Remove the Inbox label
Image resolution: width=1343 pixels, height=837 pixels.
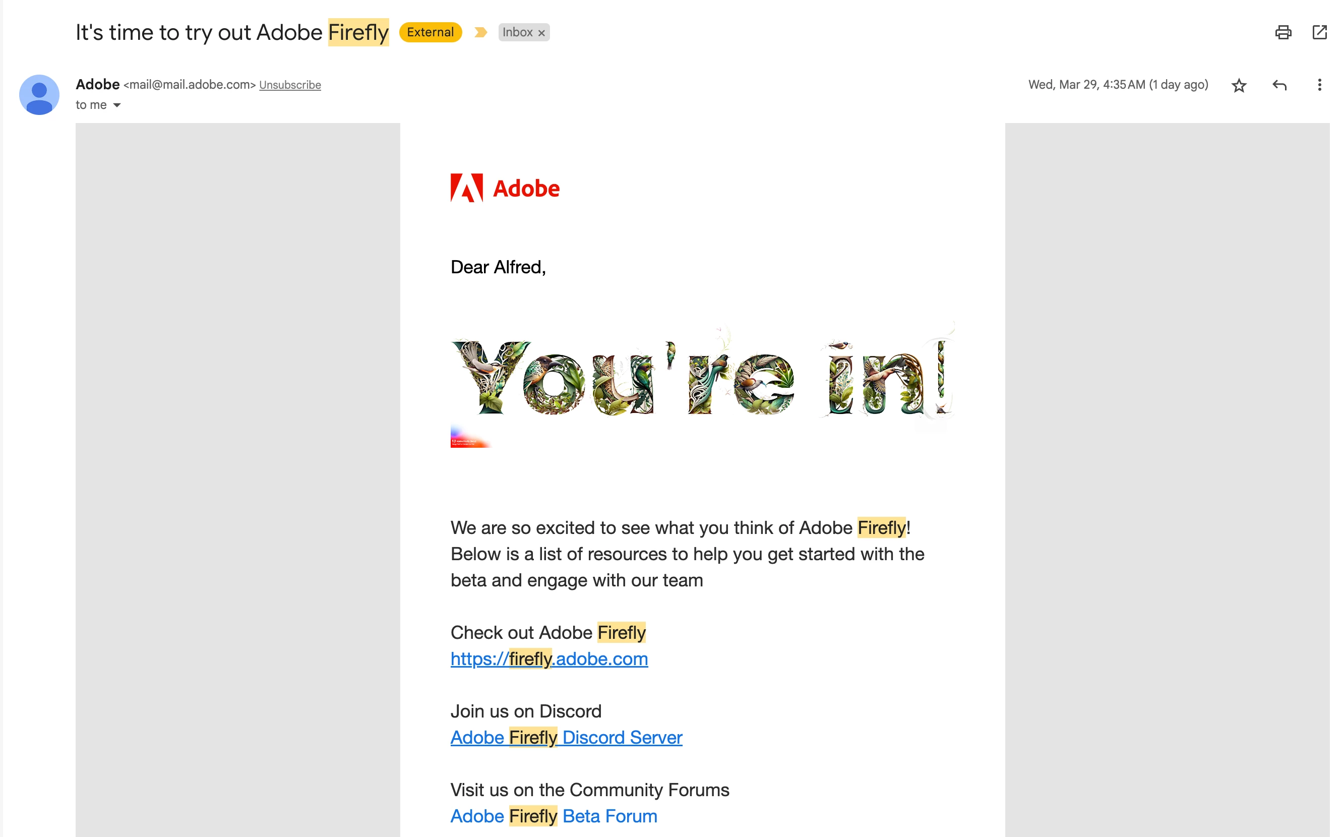(542, 33)
